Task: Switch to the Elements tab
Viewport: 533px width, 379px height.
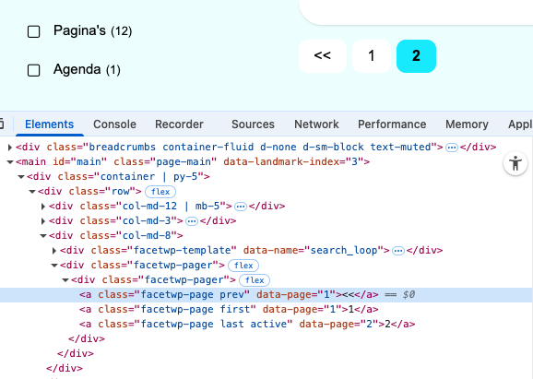Action: pyautogui.click(x=49, y=124)
